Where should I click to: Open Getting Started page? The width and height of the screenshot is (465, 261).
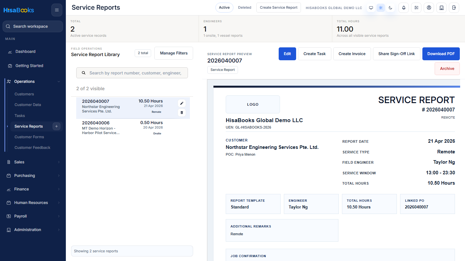click(29, 66)
